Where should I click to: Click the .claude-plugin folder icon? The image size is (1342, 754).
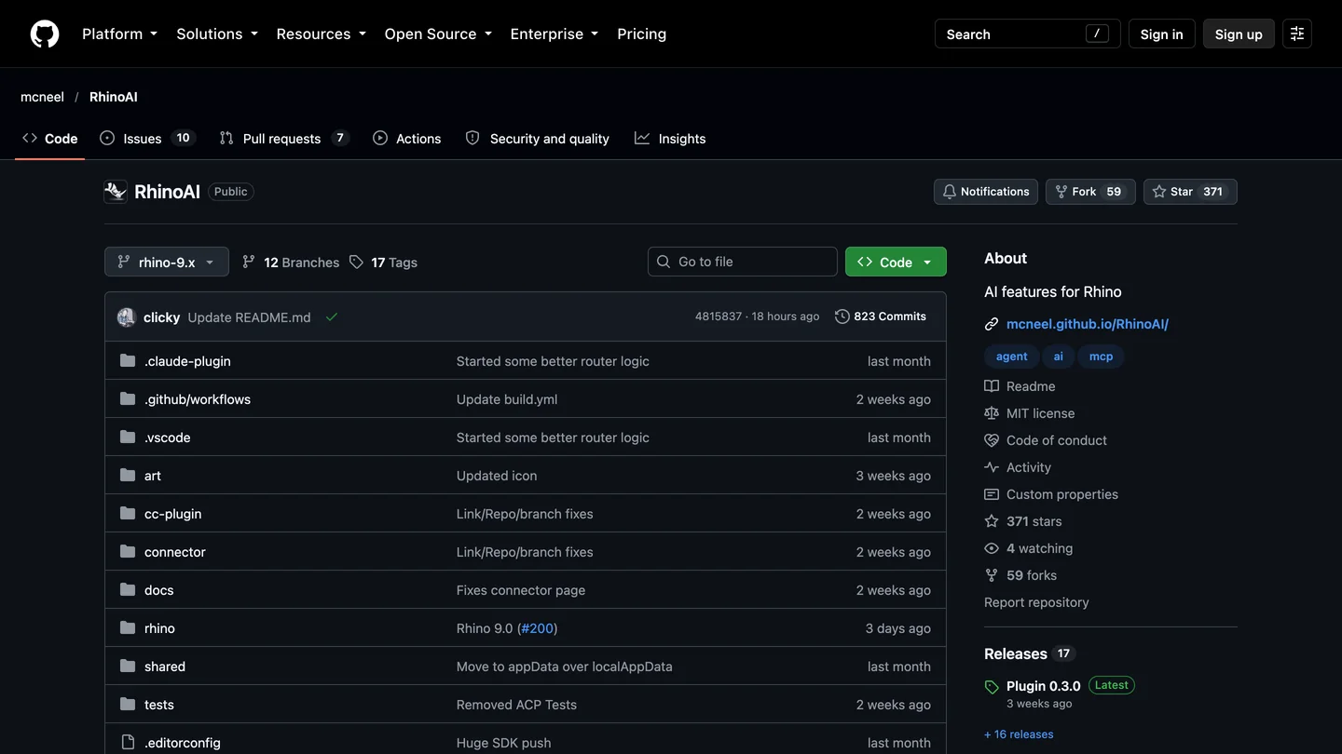pos(128,361)
